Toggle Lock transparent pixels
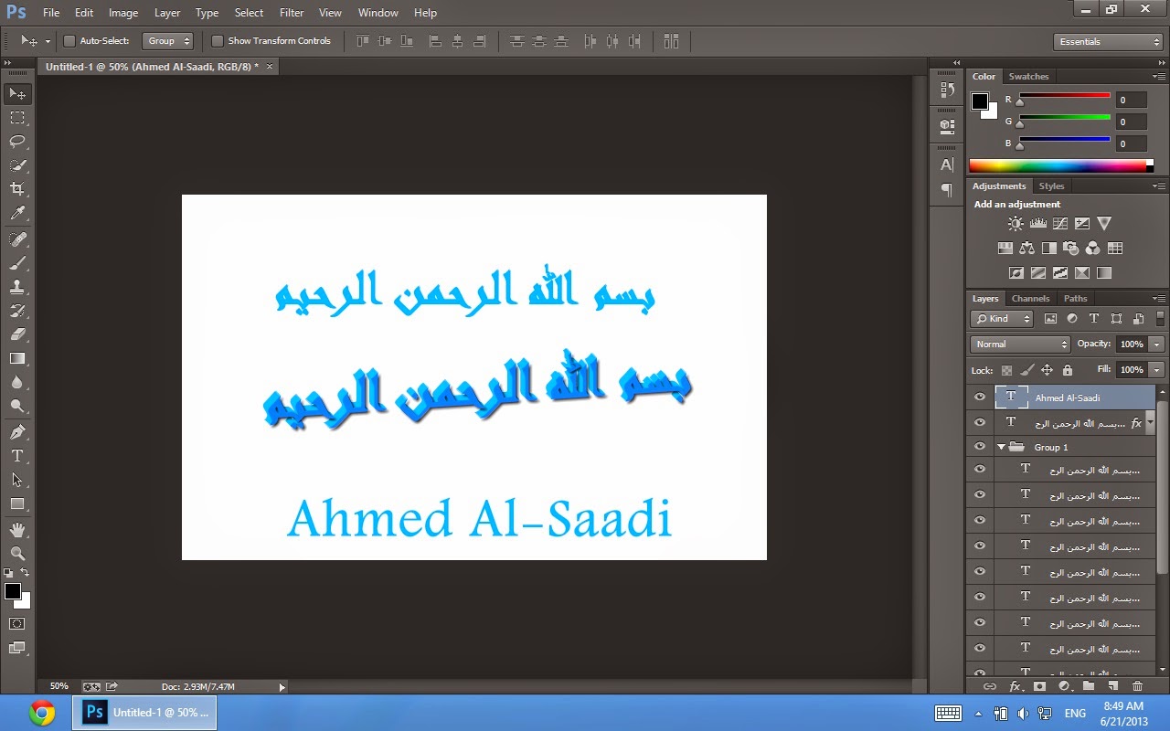The height and width of the screenshot is (731, 1170). 1006,370
